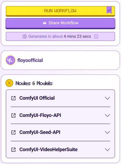Screen dimensions: 122x164
Task: Open ComfyUI-VideoHelperSuite external link icon
Action: (x=13, y=150)
